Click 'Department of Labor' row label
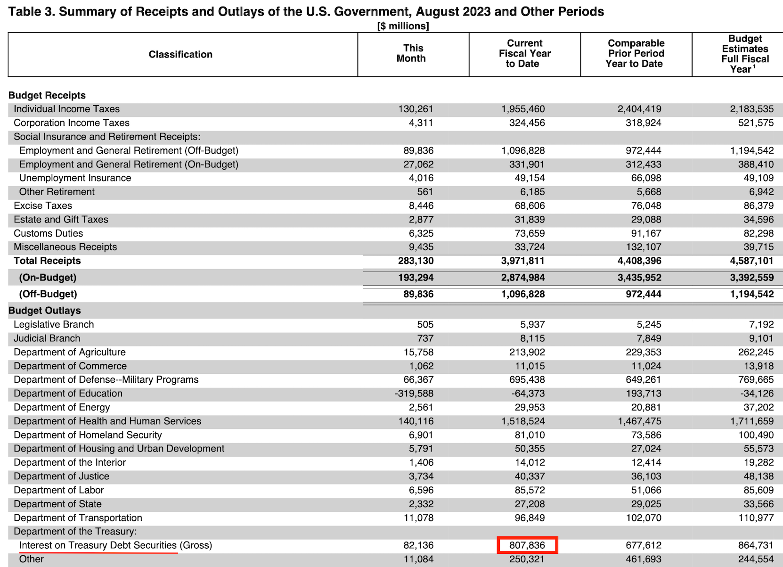This screenshot has width=783, height=567. [x=58, y=490]
